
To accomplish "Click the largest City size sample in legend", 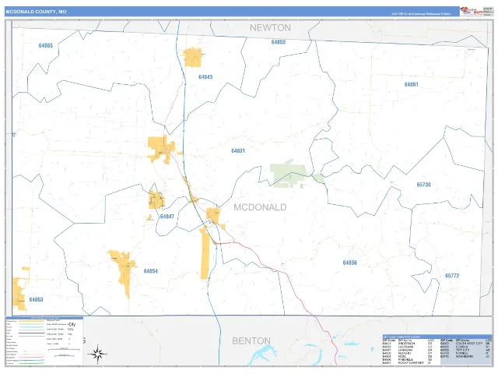I will 72,324.
